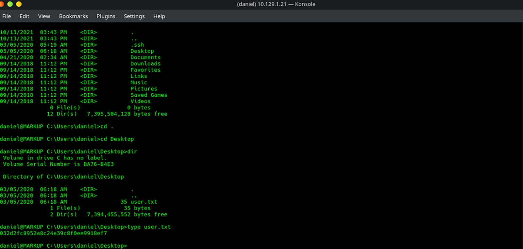Click the 'Favorites' directory entry
523x249 pixels.
(145, 70)
